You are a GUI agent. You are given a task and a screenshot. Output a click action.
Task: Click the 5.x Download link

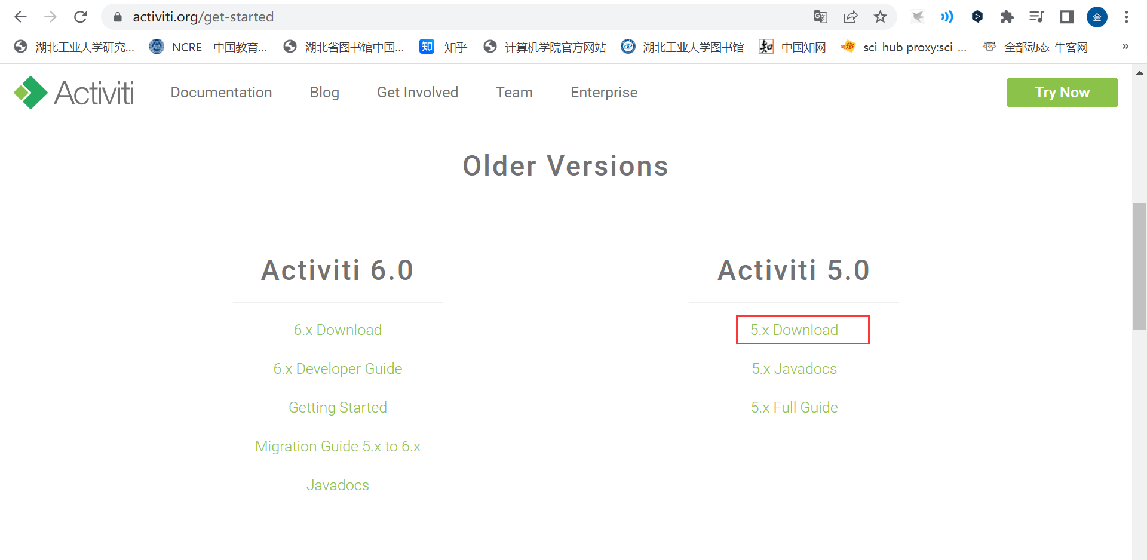point(794,330)
